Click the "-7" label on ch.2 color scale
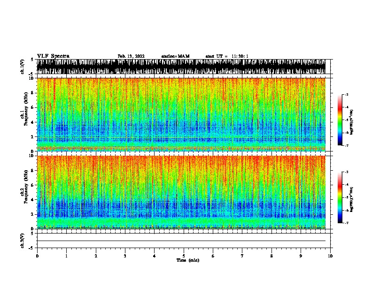This screenshot has width=372, height=287. pos(347,223)
